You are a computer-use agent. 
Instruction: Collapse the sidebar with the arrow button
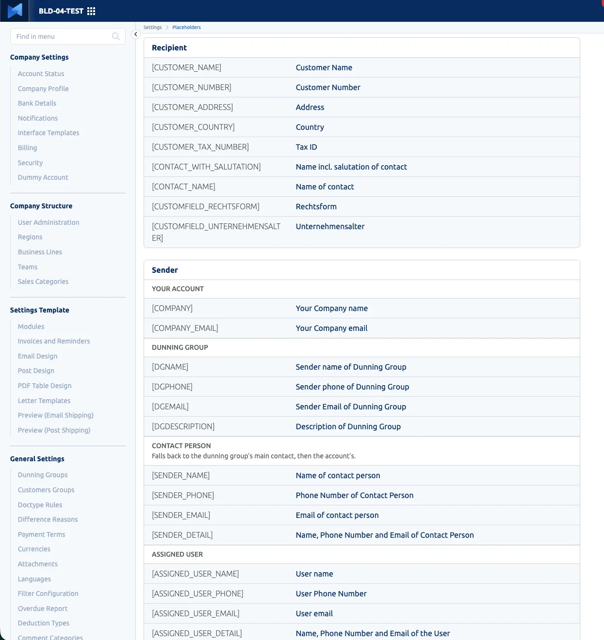pos(136,34)
